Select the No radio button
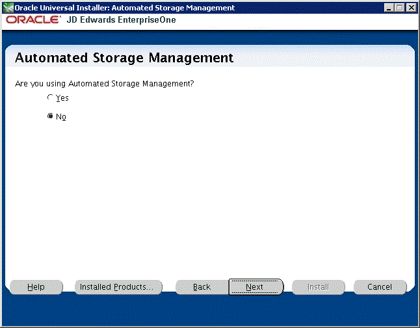 tap(50, 116)
